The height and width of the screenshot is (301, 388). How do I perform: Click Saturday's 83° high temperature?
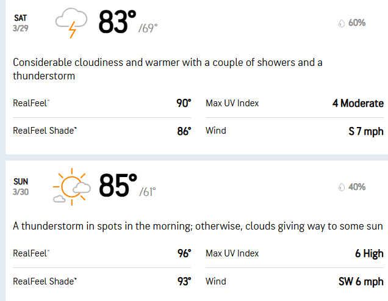tap(117, 24)
